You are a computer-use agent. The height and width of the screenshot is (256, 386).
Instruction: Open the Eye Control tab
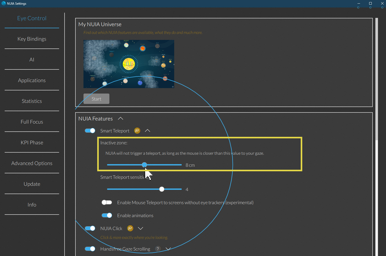tap(32, 18)
